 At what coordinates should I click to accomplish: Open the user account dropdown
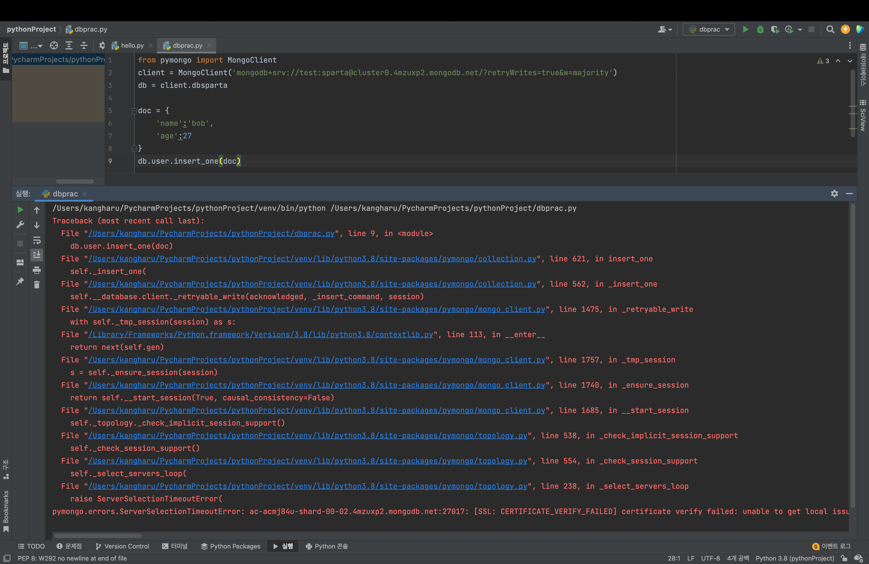pyautogui.click(x=664, y=30)
